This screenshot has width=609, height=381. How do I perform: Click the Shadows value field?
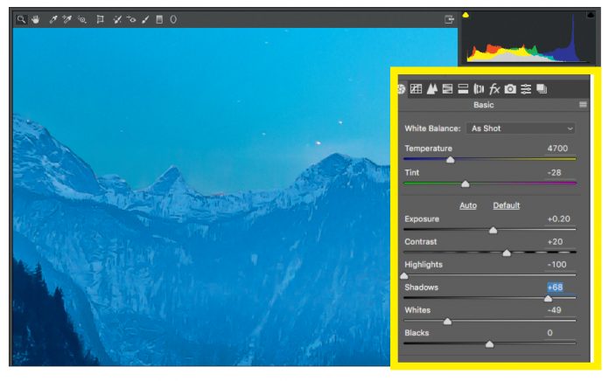(555, 287)
